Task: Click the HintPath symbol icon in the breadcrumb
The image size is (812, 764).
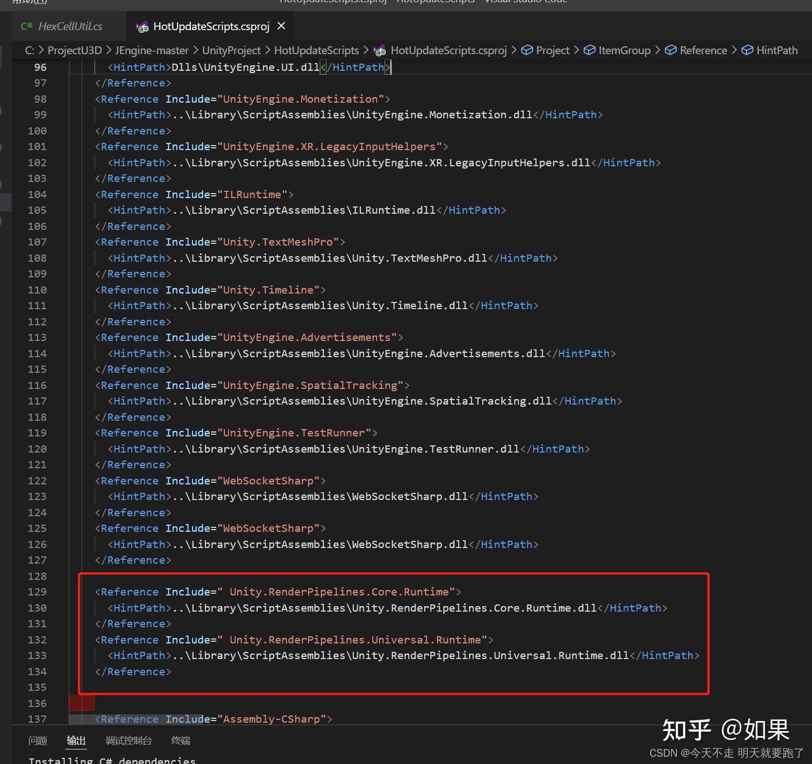Action: coord(747,50)
